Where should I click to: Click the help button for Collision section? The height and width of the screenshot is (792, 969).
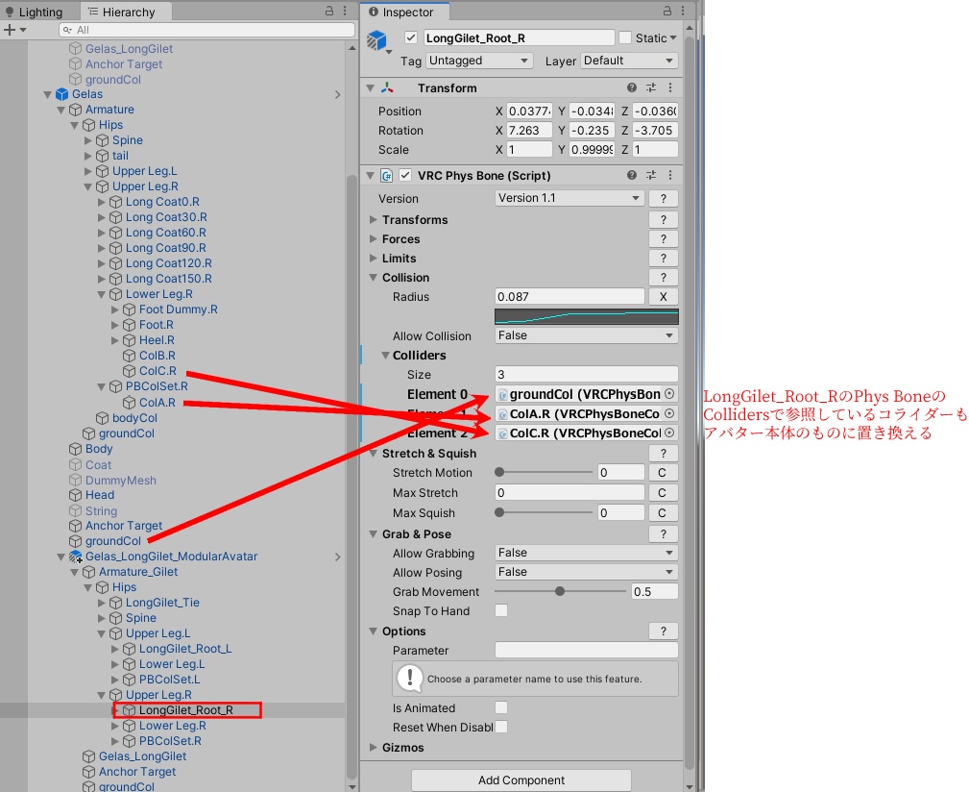(x=663, y=278)
